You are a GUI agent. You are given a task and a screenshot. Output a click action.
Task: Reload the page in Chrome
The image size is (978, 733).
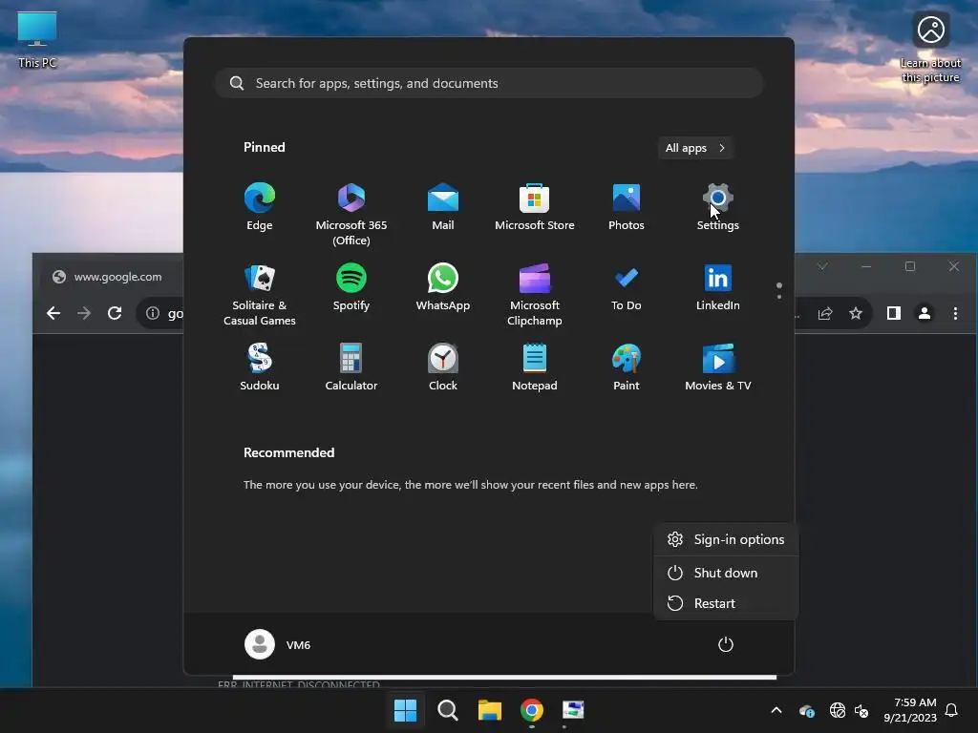pos(115,313)
